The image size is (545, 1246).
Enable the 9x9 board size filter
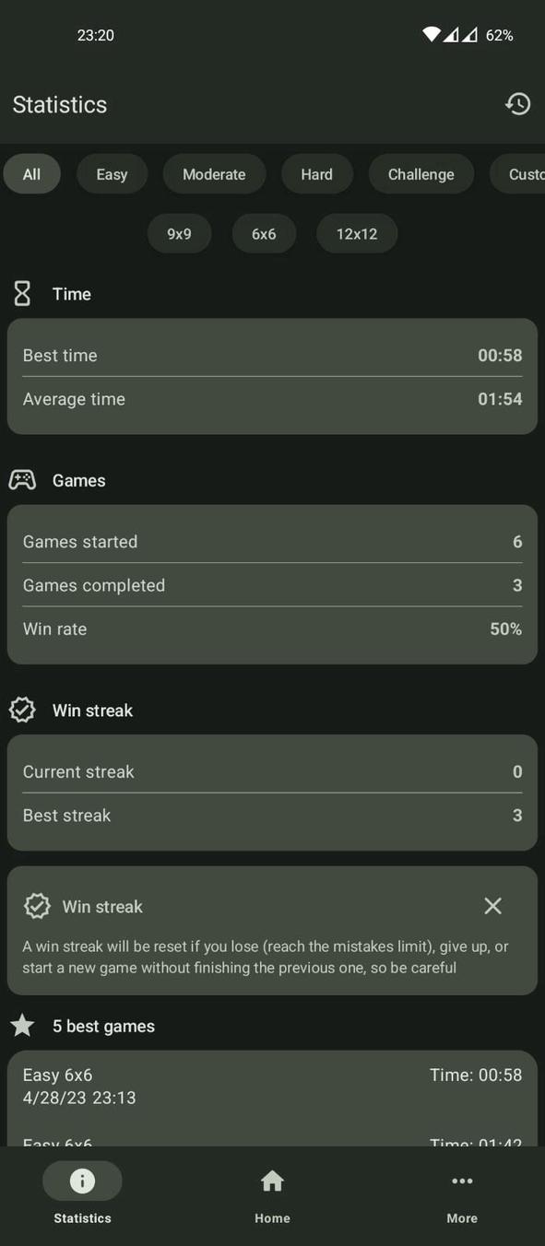pos(179,233)
